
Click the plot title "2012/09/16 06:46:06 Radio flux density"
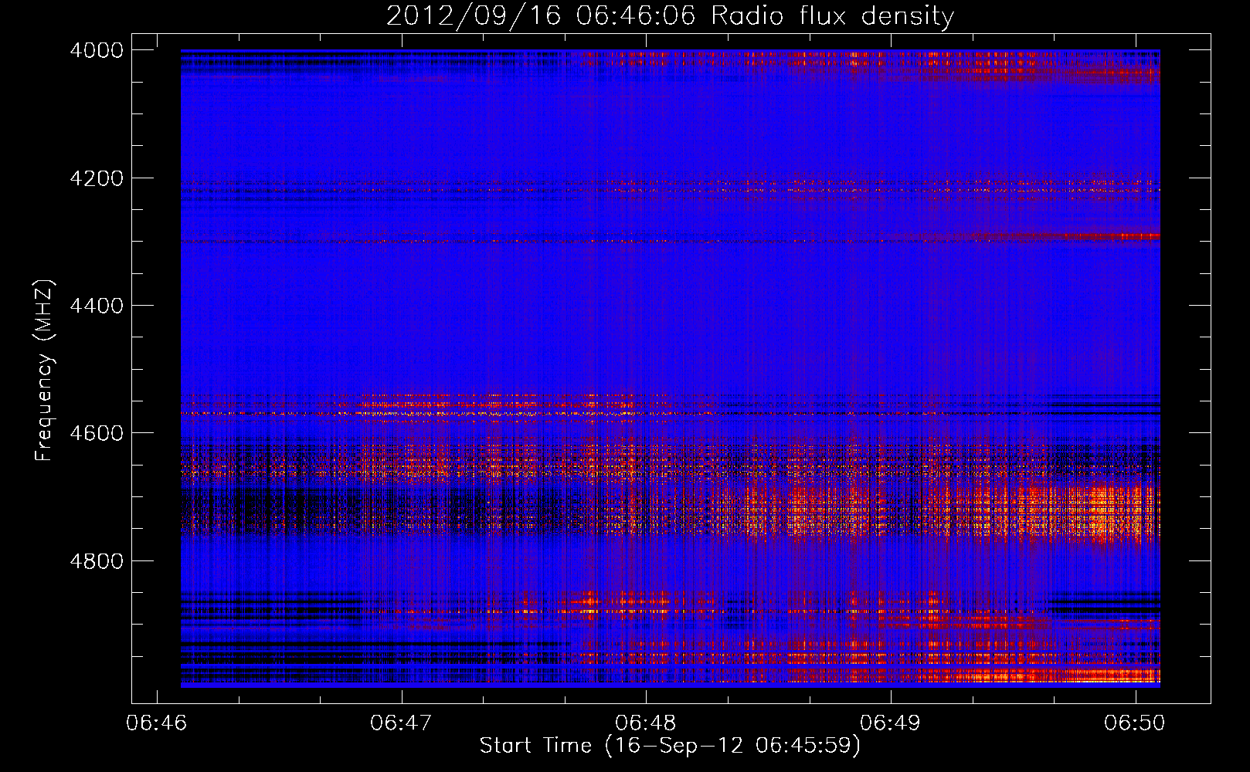pyautogui.click(x=670, y=16)
